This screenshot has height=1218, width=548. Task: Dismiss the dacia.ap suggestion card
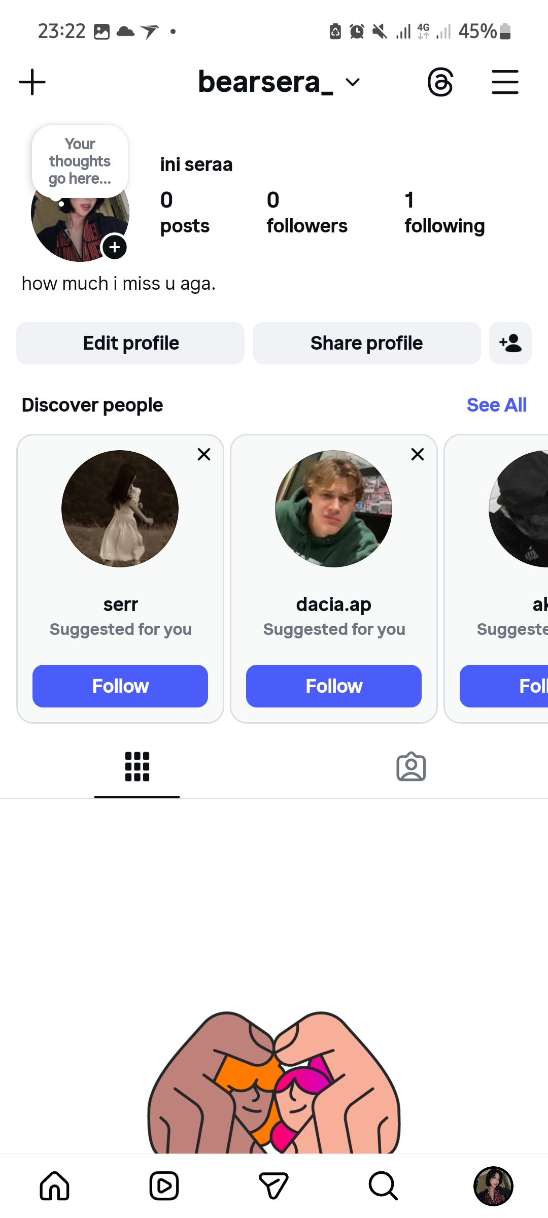418,454
